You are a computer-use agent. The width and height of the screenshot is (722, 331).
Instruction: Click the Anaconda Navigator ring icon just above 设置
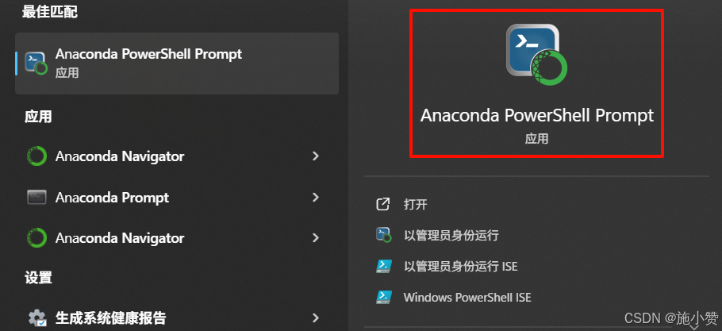tap(36, 238)
